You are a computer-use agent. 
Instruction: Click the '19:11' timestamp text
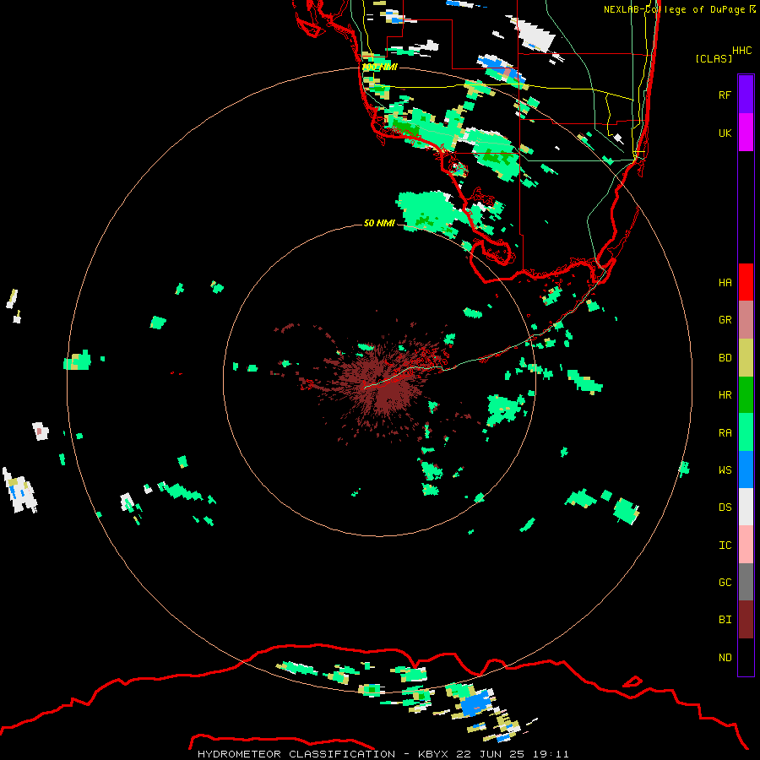[x=551, y=754]
